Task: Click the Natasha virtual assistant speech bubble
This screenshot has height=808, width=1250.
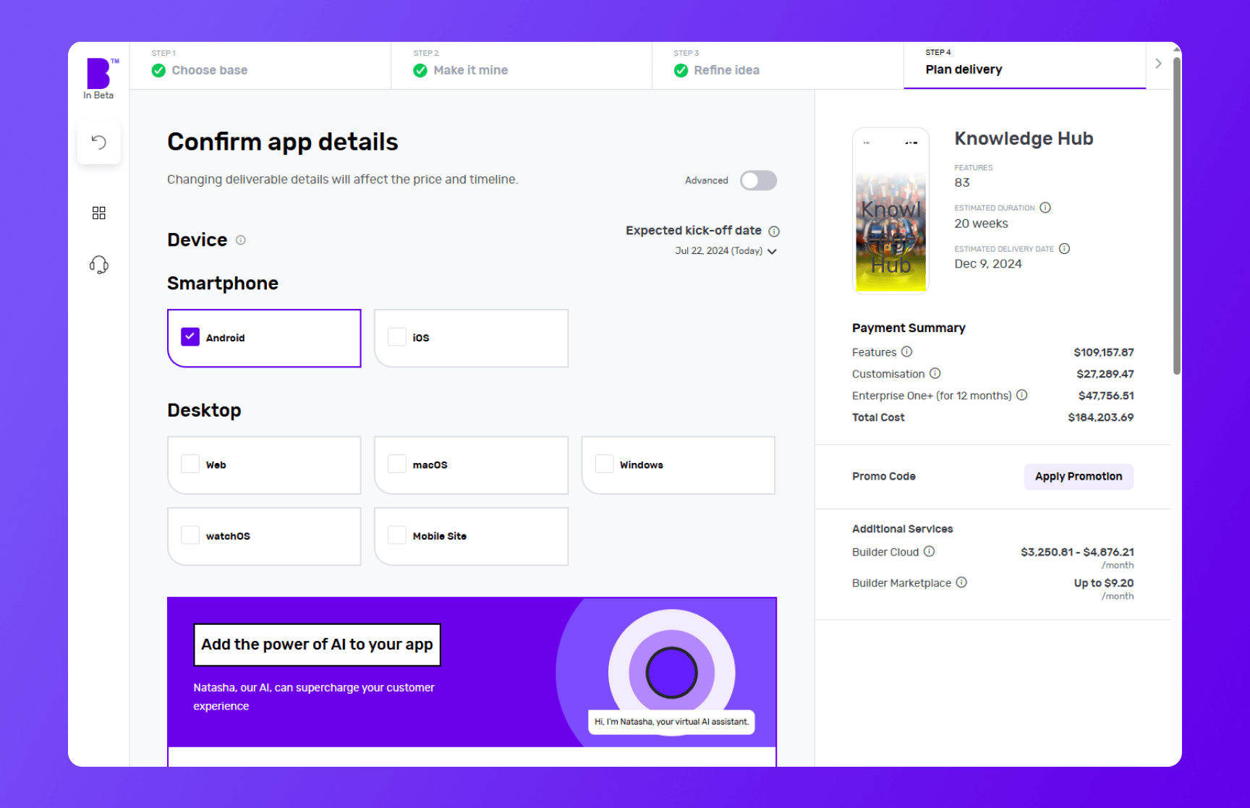Action: click(671, 722)
